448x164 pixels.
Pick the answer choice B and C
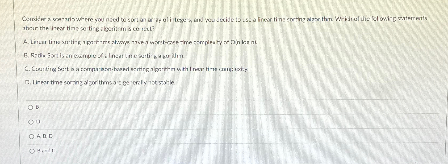(32, 151)
